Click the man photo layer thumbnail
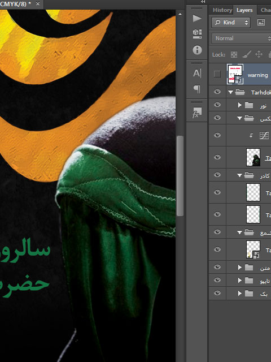The width and height of the screenshot is (271, 362). pyautogui.click(x=253, y=157)
